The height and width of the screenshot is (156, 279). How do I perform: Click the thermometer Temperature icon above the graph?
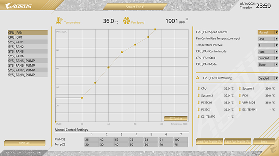coord(59,21)
